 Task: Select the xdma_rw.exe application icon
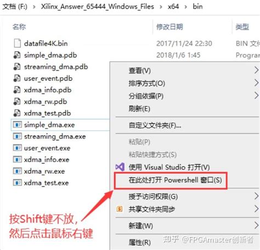pyautogui.click(x=18, y=171)
